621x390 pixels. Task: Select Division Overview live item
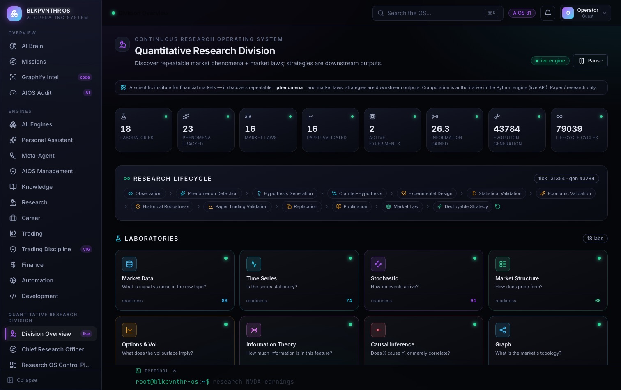[x=51, y=334]
